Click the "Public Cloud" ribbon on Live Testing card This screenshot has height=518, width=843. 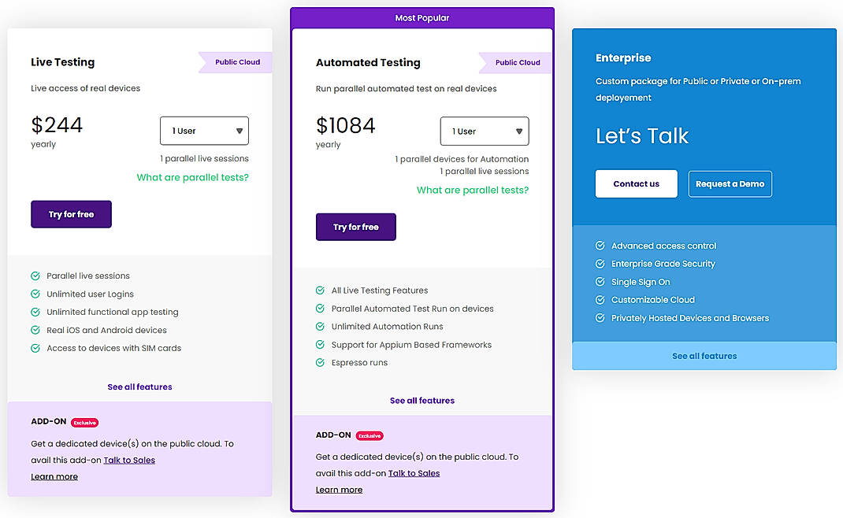(x=239, y=62)
